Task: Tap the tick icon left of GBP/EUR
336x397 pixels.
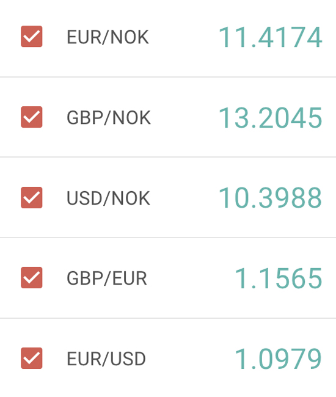Action: (x=31, y=277)
